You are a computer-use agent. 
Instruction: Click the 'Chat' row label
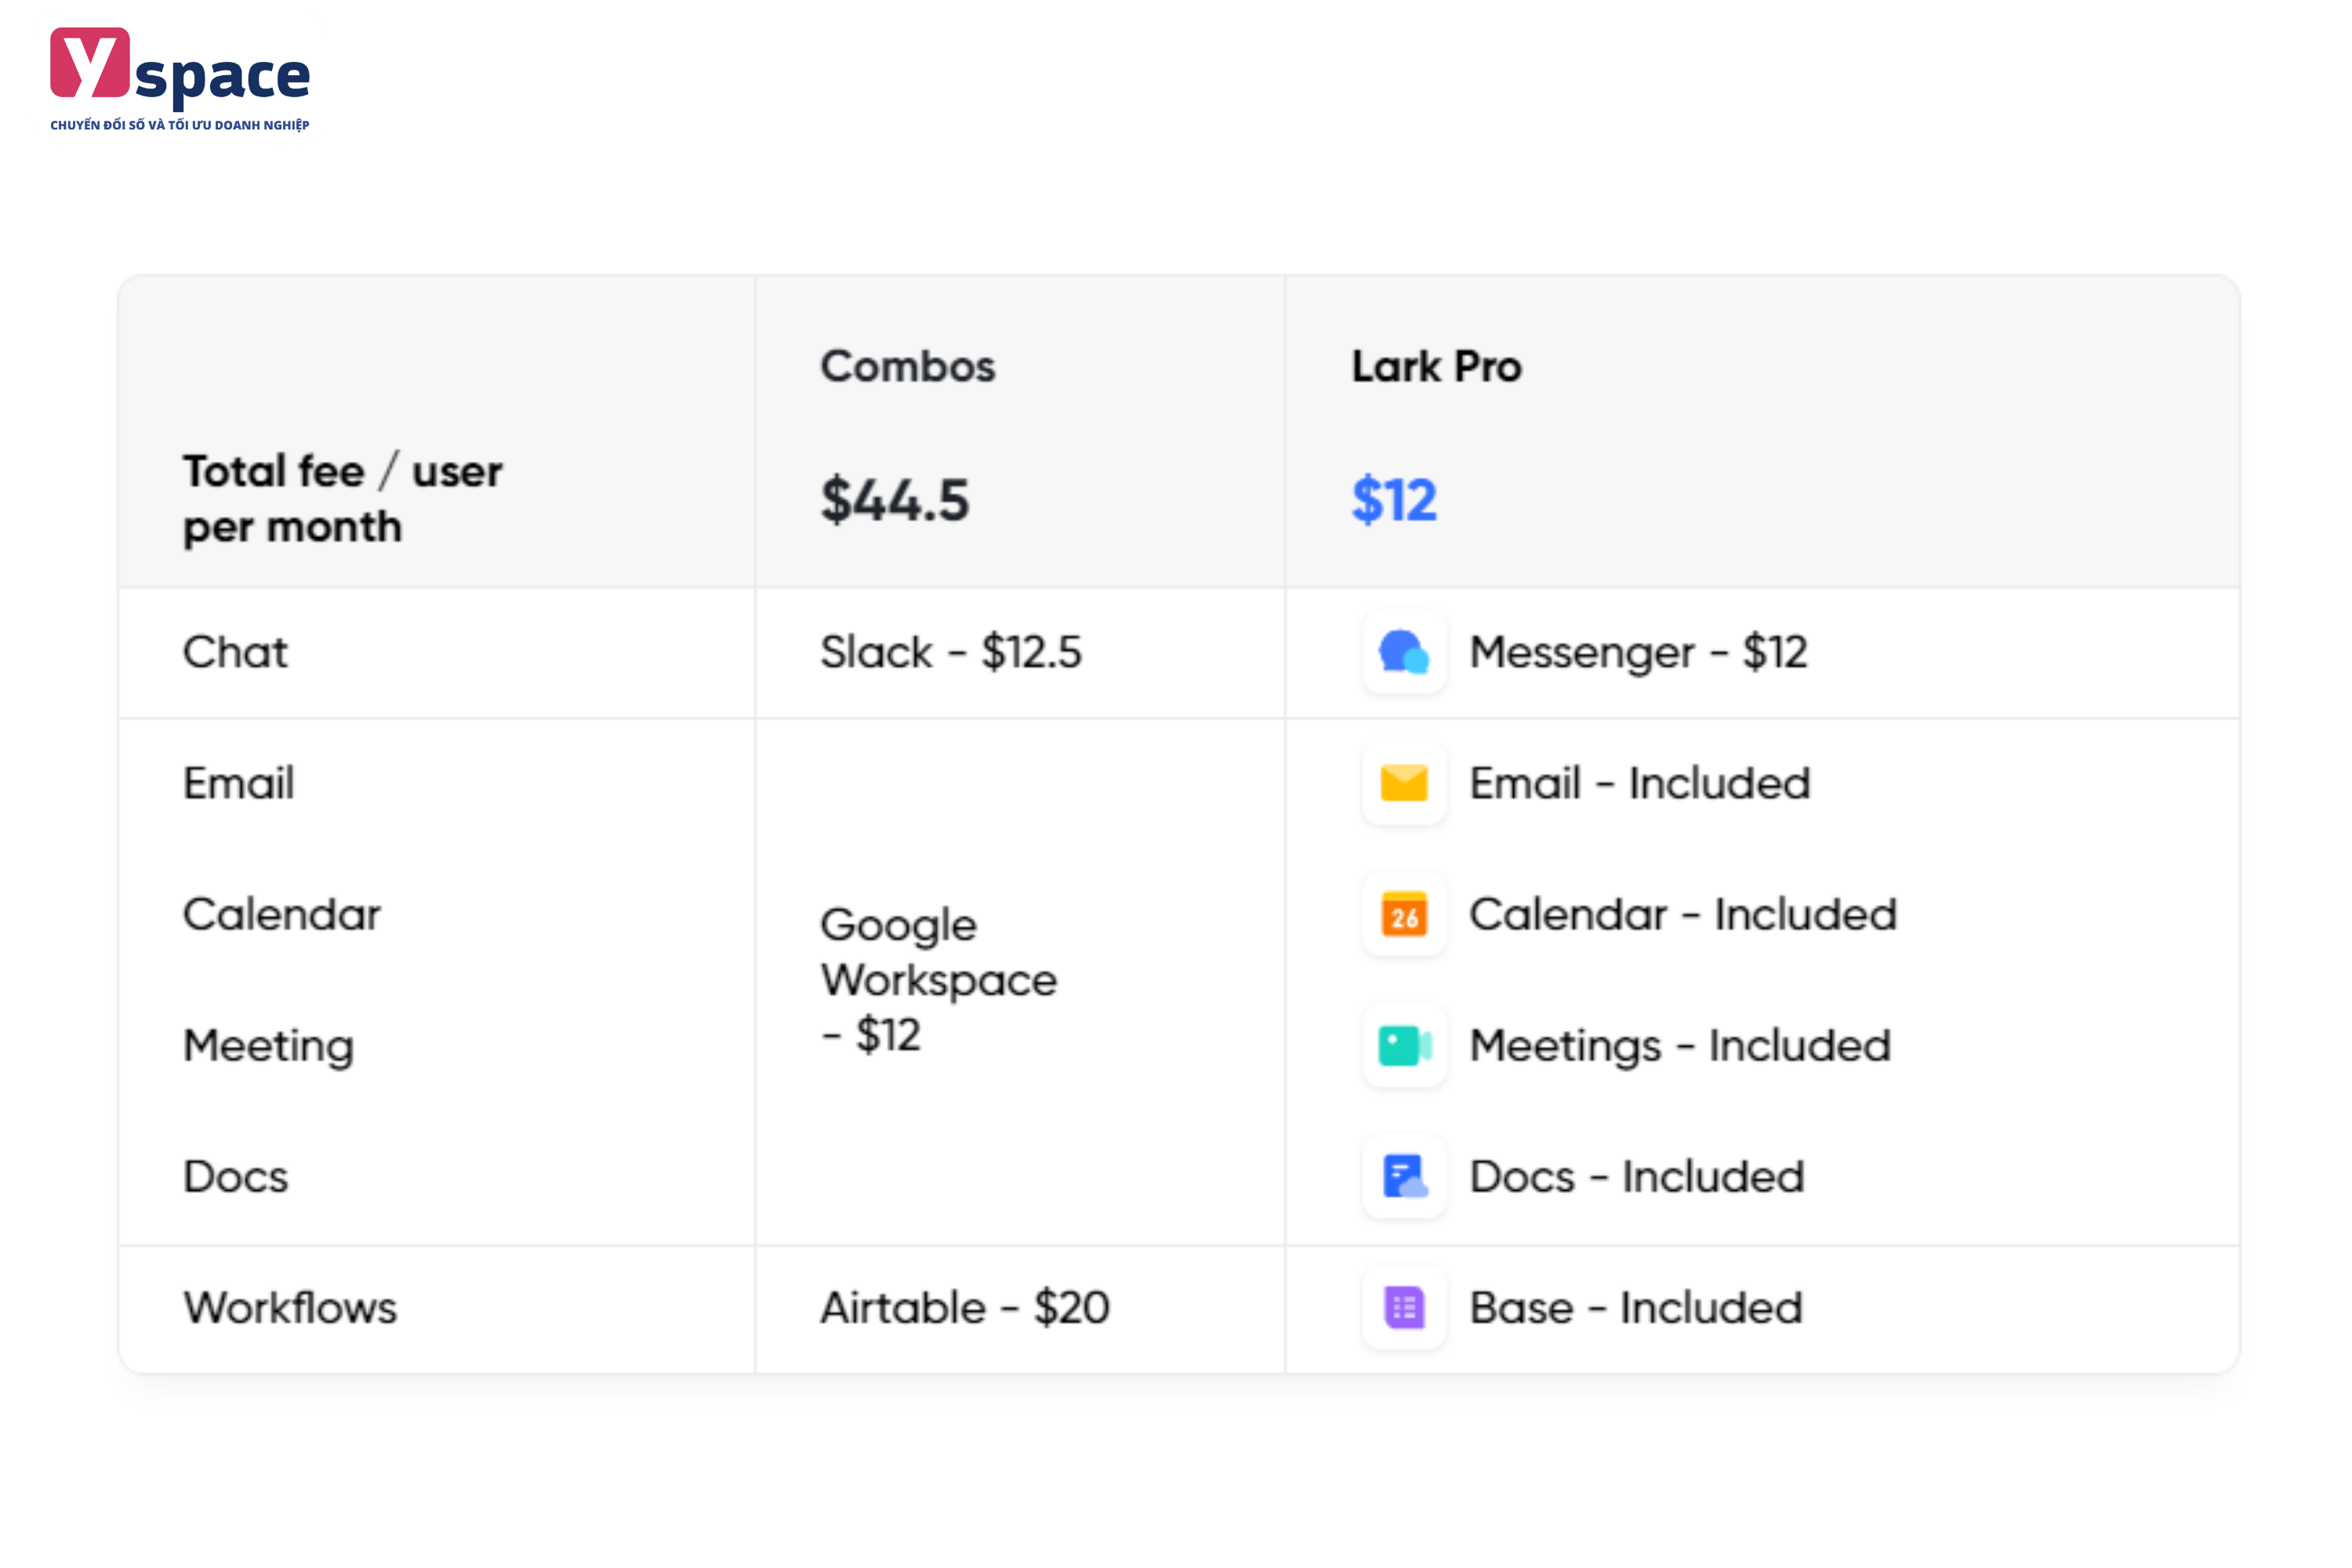pos(235,652)
